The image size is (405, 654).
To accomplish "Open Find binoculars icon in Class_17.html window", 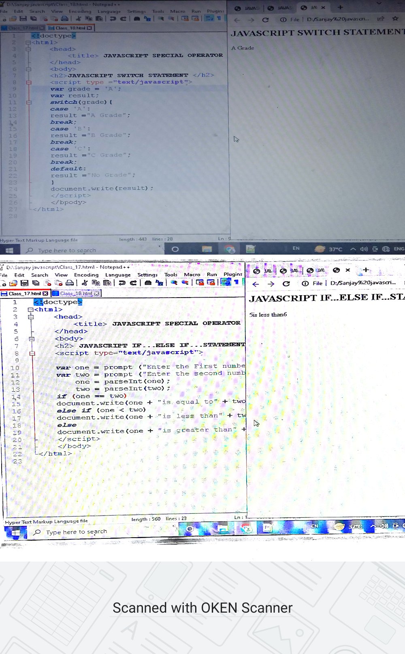I will (148, 283).
